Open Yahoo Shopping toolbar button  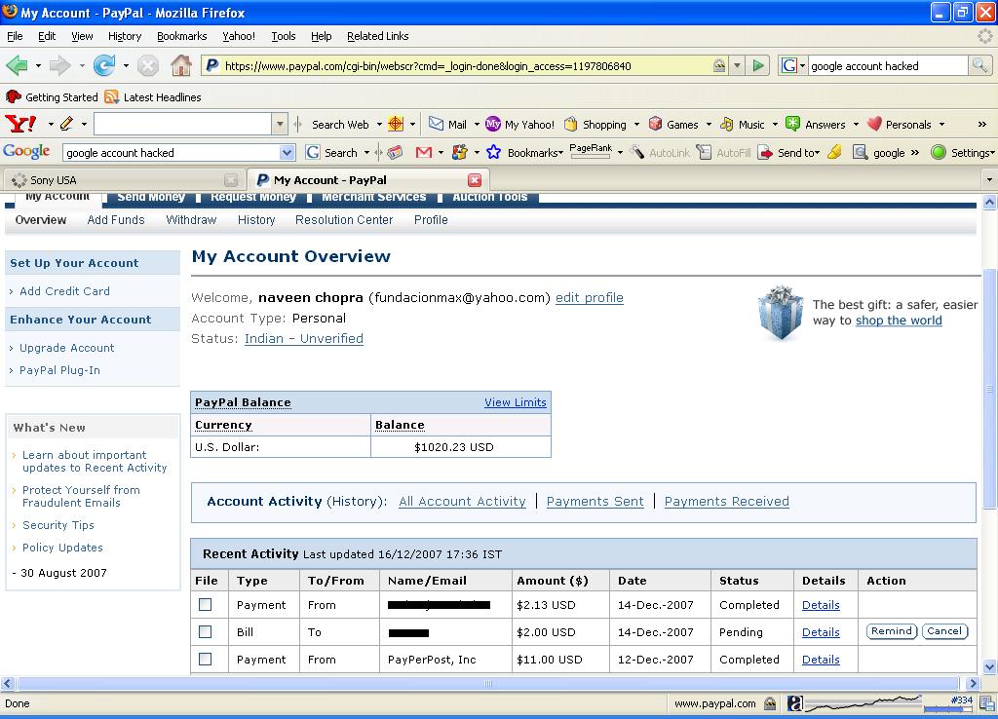click(596, 124)
